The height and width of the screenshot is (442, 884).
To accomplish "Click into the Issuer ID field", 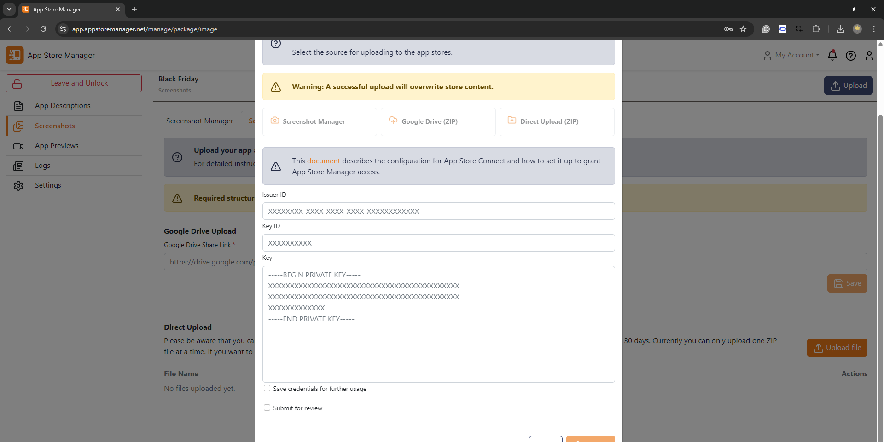I will click(438, 212).
